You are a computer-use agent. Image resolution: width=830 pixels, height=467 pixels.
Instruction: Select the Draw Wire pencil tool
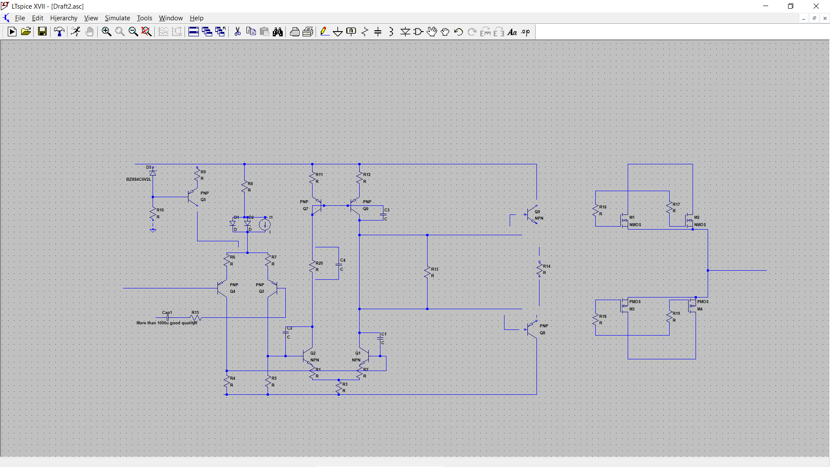[x=325, y=32]
